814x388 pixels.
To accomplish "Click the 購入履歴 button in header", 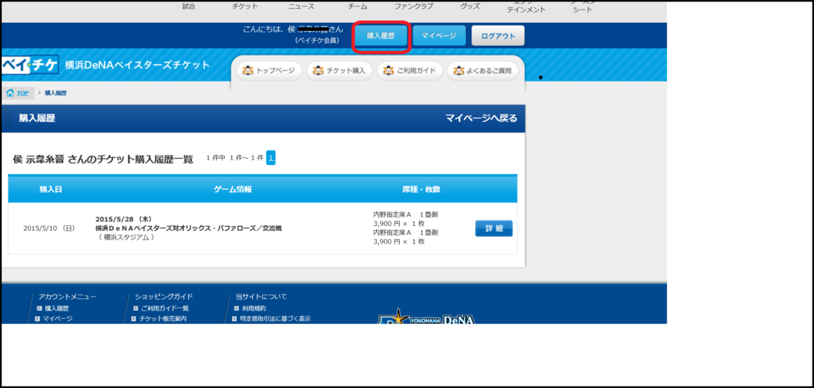I will [x=381, y=36].
